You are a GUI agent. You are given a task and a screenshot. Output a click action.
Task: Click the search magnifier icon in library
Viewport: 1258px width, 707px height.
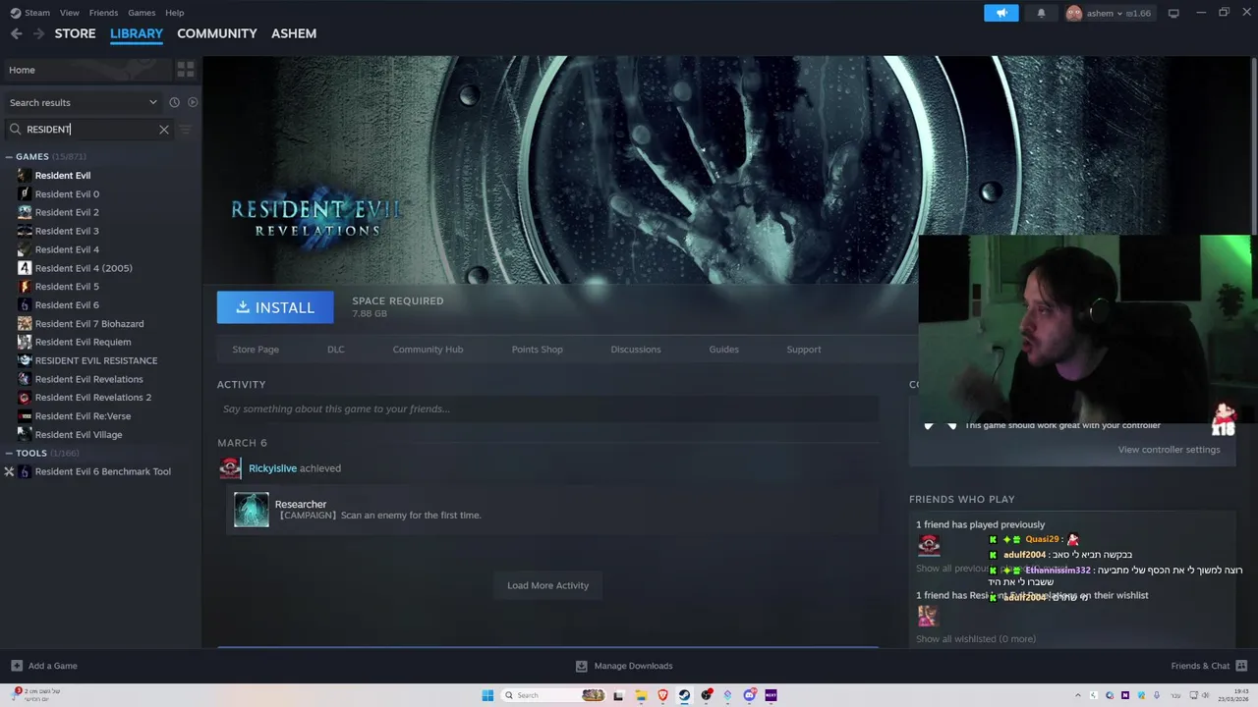pos(15,130)
